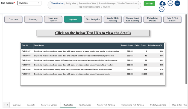The width and height of the screenshot is (188, 109).
Task: Open Scenario Manager
Action: pos(107,3)
